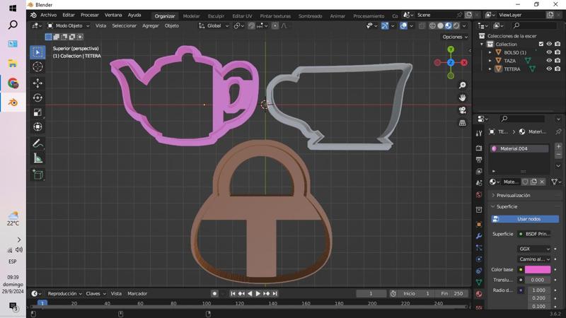
Task: Select the 3D Cursor tool
Action: click(37, 66)
